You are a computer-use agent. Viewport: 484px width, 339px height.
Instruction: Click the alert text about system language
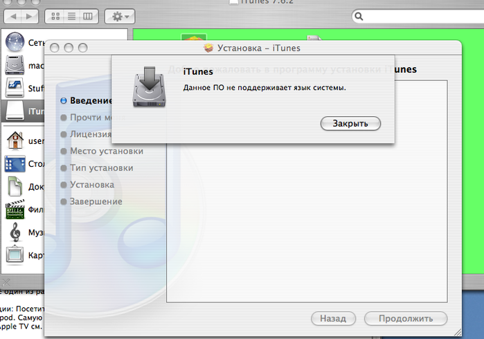click(x=265, y=88)
